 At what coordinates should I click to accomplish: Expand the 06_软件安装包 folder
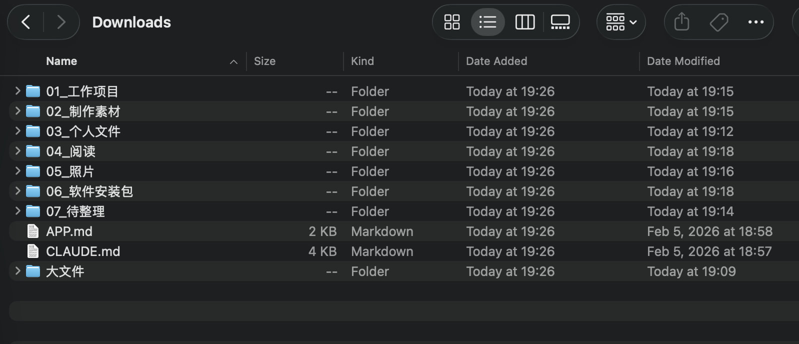[x=17, y=191]
